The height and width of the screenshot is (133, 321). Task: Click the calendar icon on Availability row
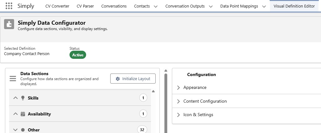(23, 114)
